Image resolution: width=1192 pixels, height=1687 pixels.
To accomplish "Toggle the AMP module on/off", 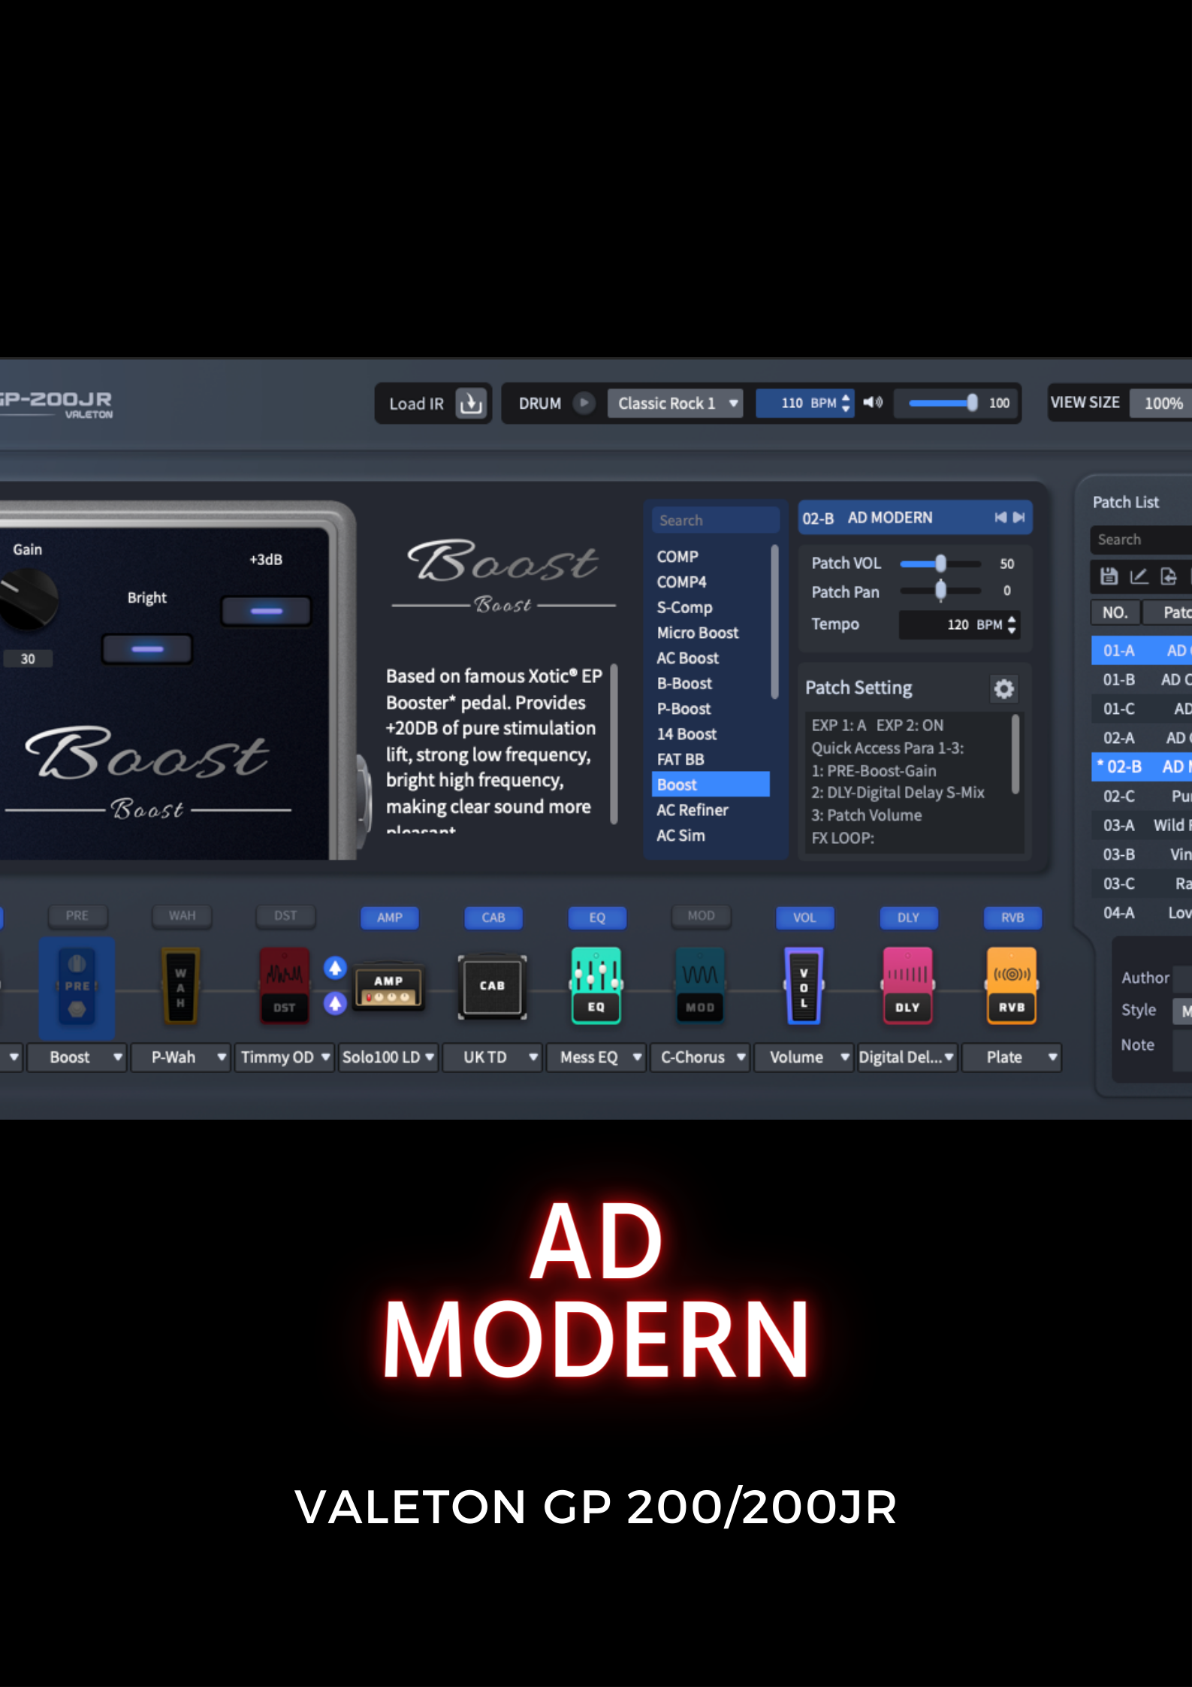I will [390, 918].
